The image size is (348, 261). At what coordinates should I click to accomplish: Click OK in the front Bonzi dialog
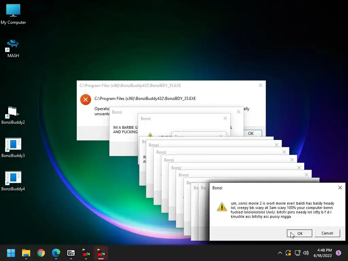pyautogui.click(x=300, y=233)
